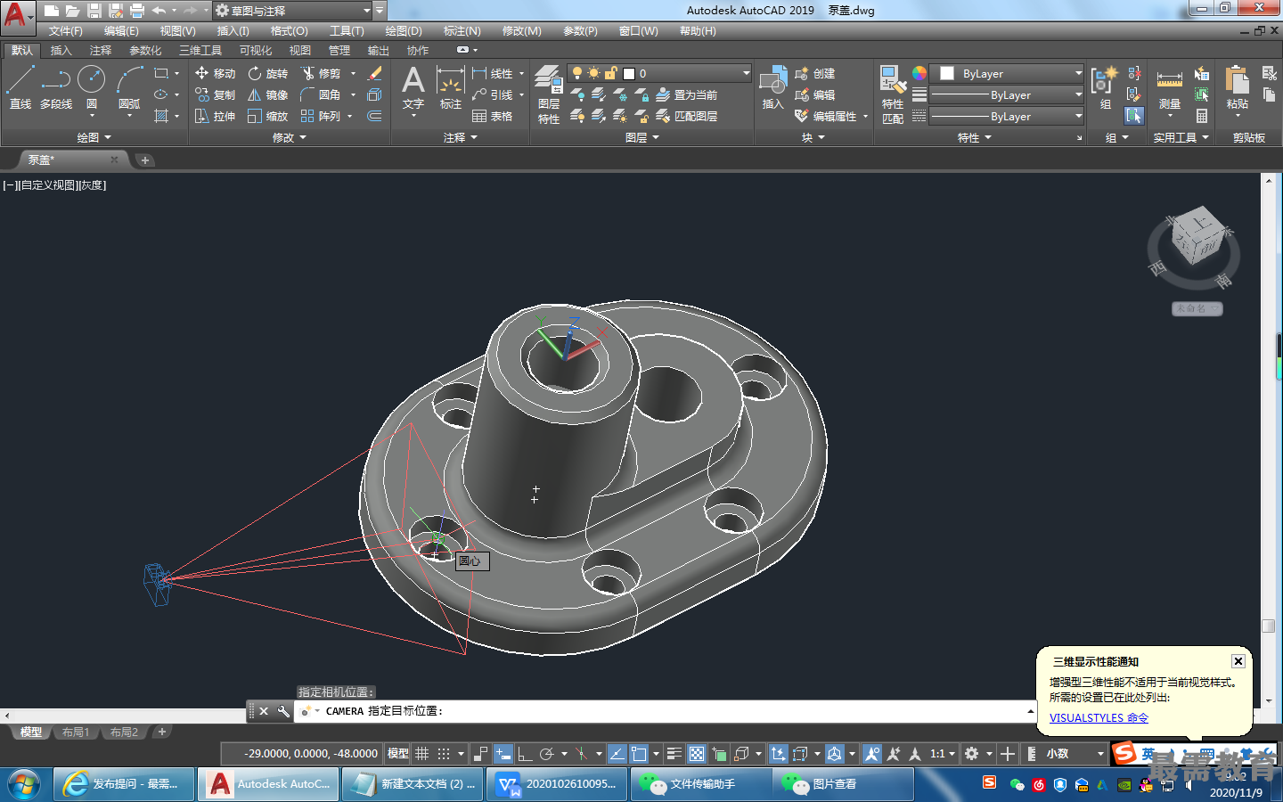Image resolution: width=1283 pixels, height=802 pixels.
Task: Toggle snap mode in status bar
Action: [x=444, y=754]
